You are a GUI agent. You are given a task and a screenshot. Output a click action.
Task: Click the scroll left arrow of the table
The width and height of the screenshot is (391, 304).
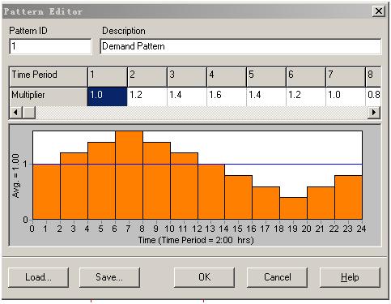pyautogui.click(x=15, y=112)
